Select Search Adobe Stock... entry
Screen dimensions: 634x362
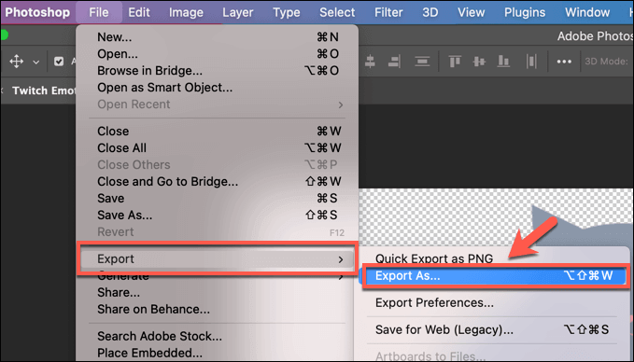(218, 336)
